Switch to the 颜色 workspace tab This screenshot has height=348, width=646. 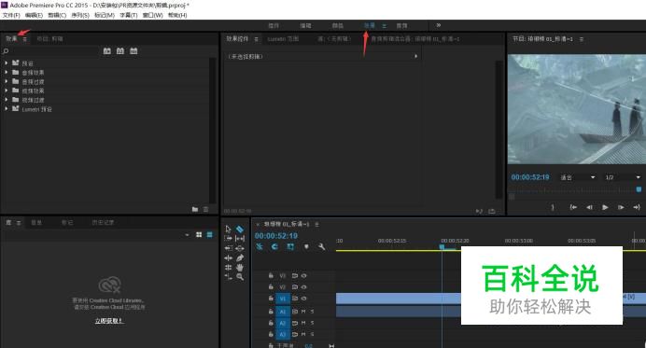338,25
